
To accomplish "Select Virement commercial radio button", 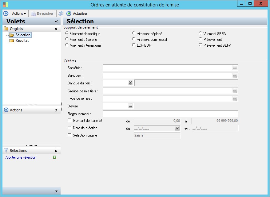I will 133,39.
